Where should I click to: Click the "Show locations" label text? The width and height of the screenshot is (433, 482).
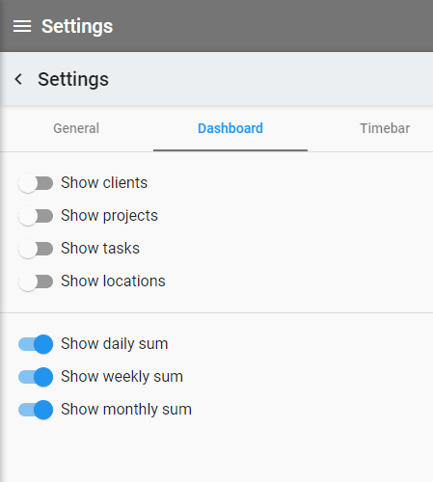tap(113, 281)
